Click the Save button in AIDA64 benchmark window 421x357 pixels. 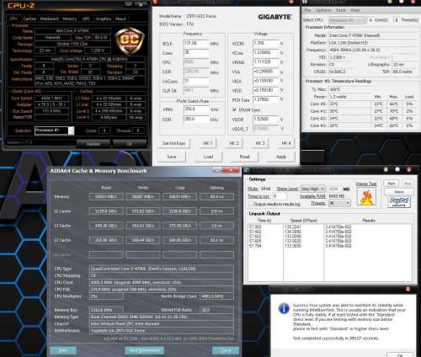coord(63,350)
